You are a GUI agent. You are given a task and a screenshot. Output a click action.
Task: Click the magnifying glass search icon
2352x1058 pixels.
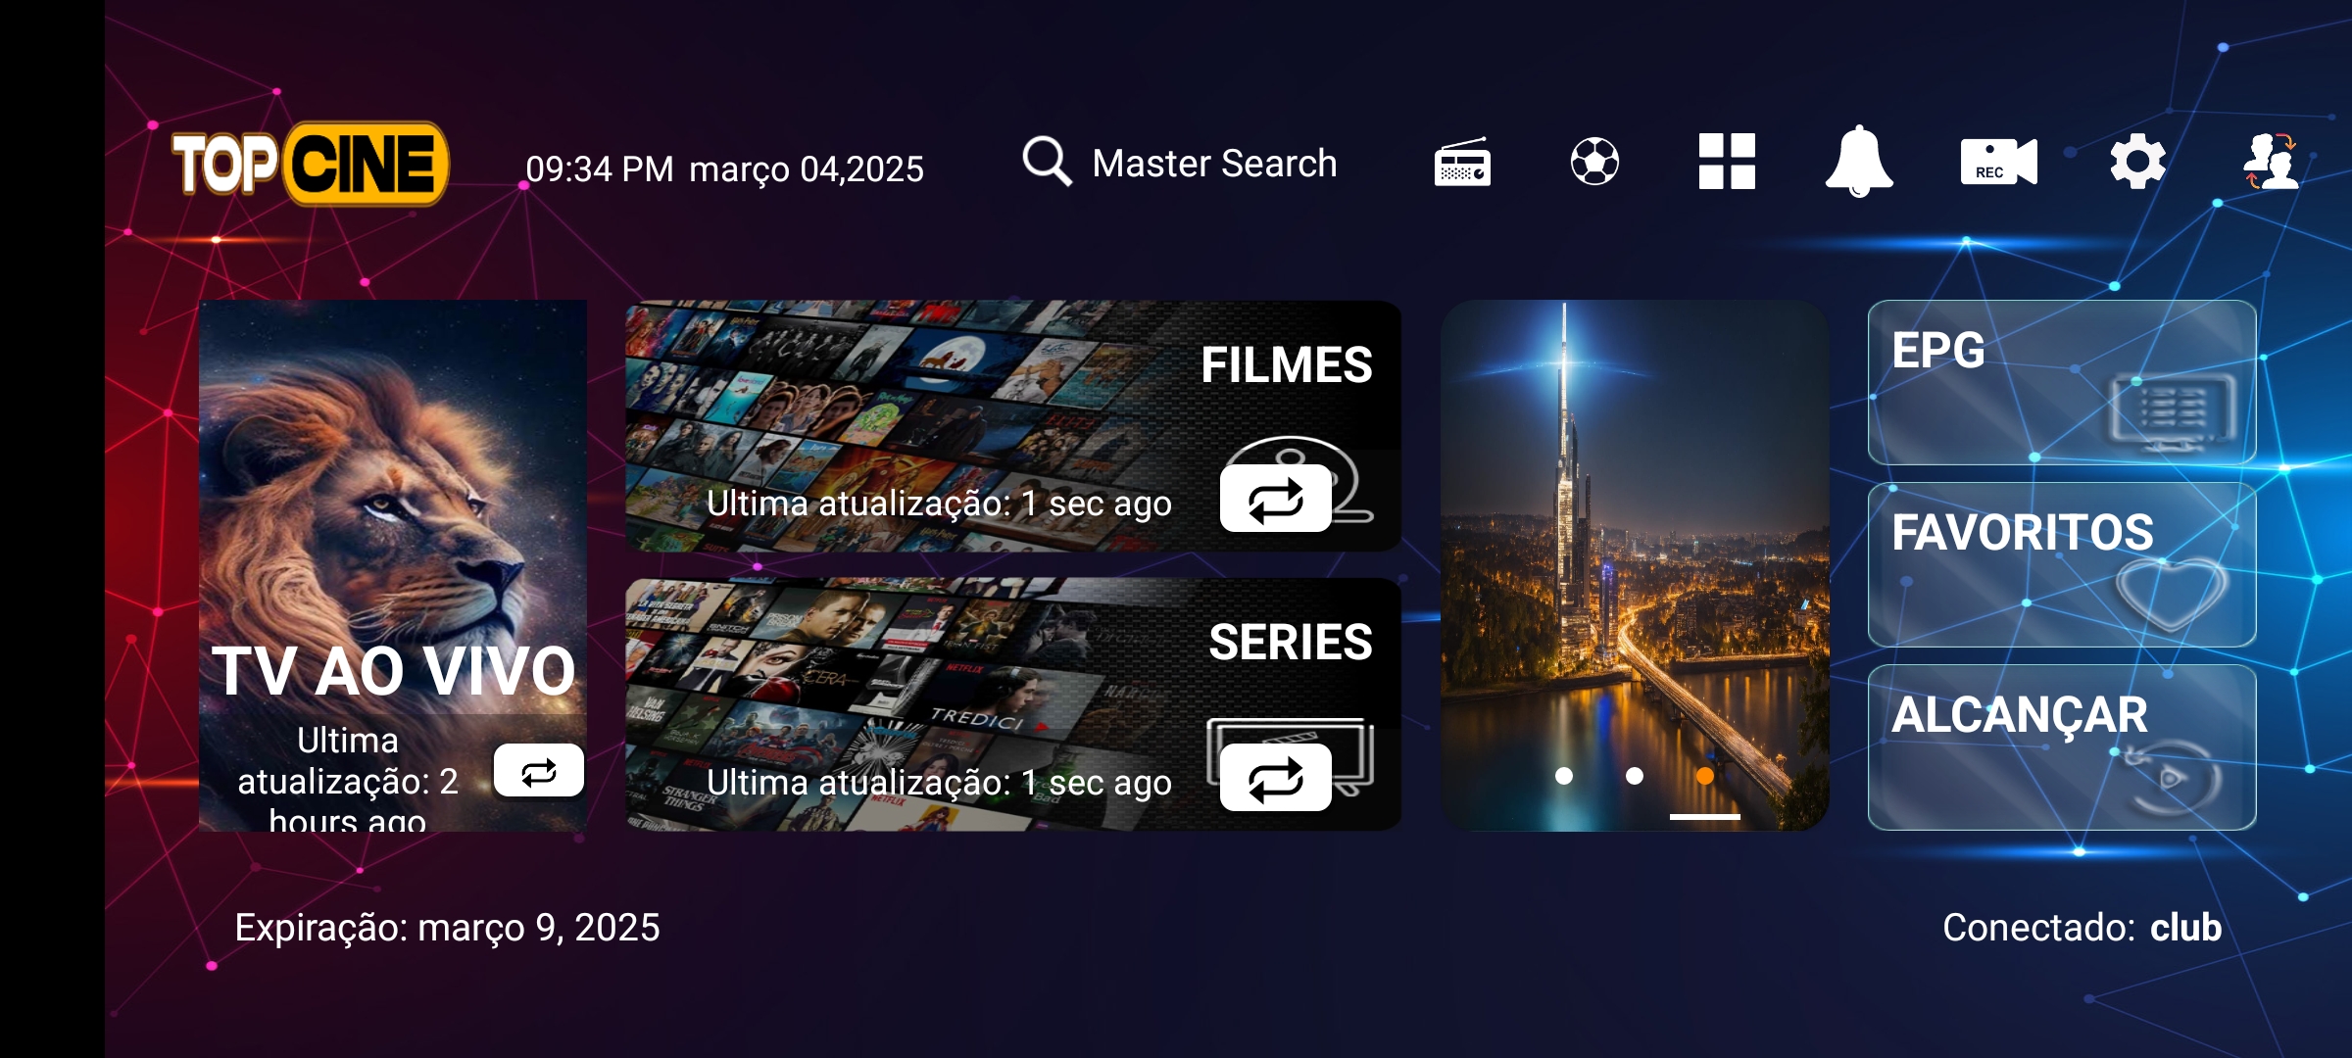(x=1047, y=162)
